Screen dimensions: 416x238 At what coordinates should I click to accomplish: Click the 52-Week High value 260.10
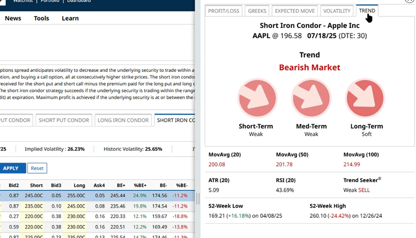click(318, 216)
